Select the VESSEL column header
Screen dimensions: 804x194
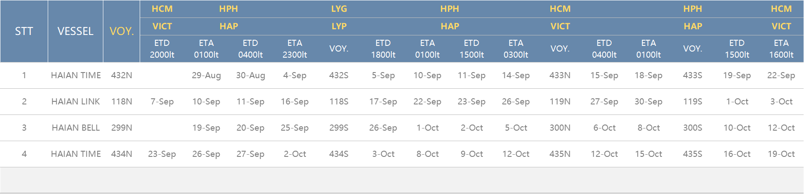point(75,31)
